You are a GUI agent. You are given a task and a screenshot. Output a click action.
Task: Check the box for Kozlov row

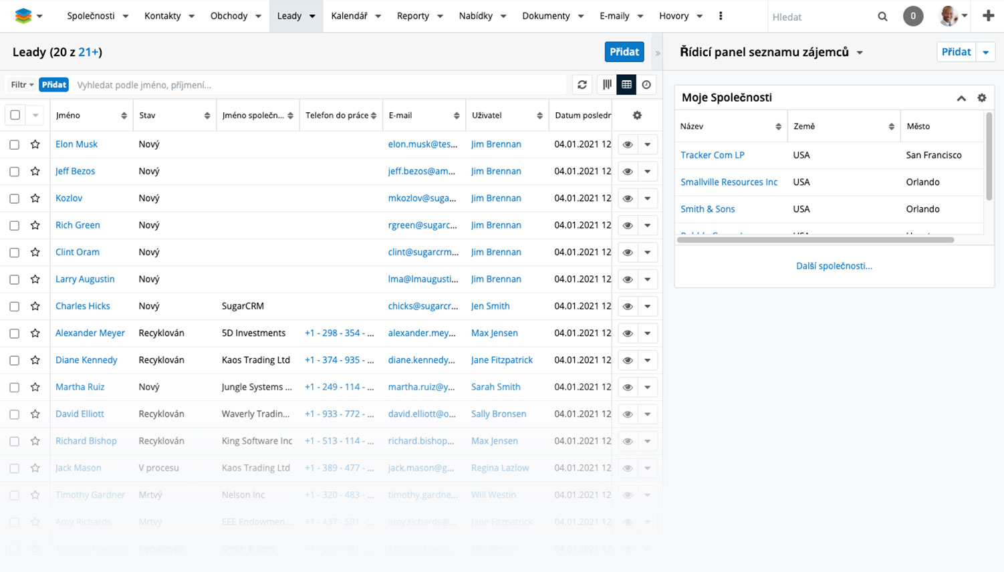click(x=15, y=198)
